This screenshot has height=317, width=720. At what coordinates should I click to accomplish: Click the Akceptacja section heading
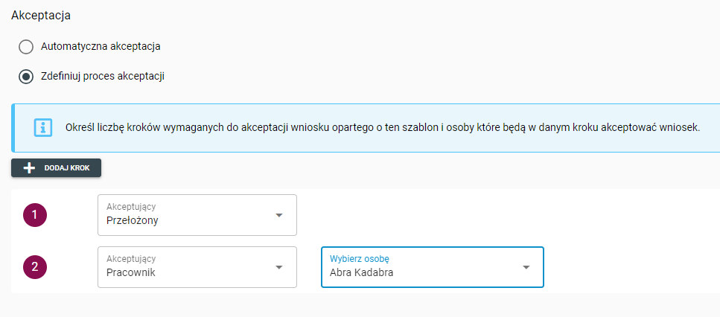[x=46, y=15]
